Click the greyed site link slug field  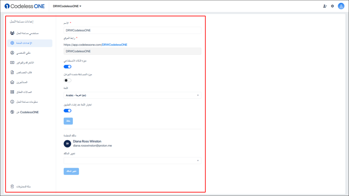coord(133,51)
